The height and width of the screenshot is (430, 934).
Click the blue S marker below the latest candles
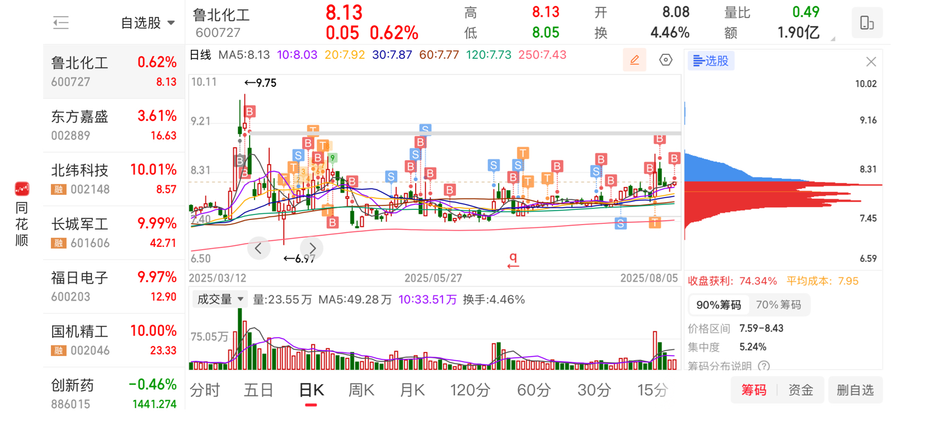pyautogui.click(x=621, y=223)
